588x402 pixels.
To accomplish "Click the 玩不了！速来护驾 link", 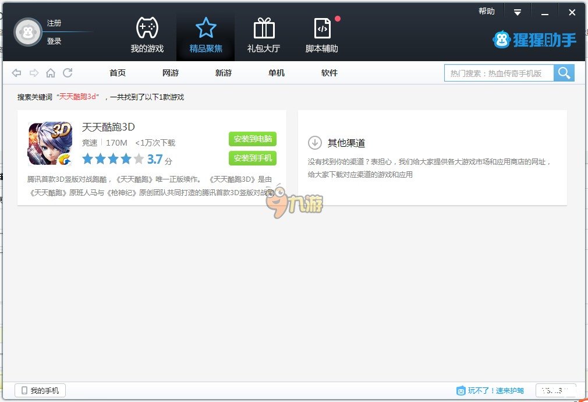I will pyautogui.click(x=490, y=391).
